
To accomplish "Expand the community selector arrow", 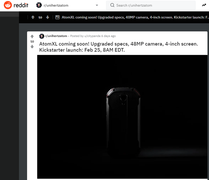I will click(x=97, y=5).
